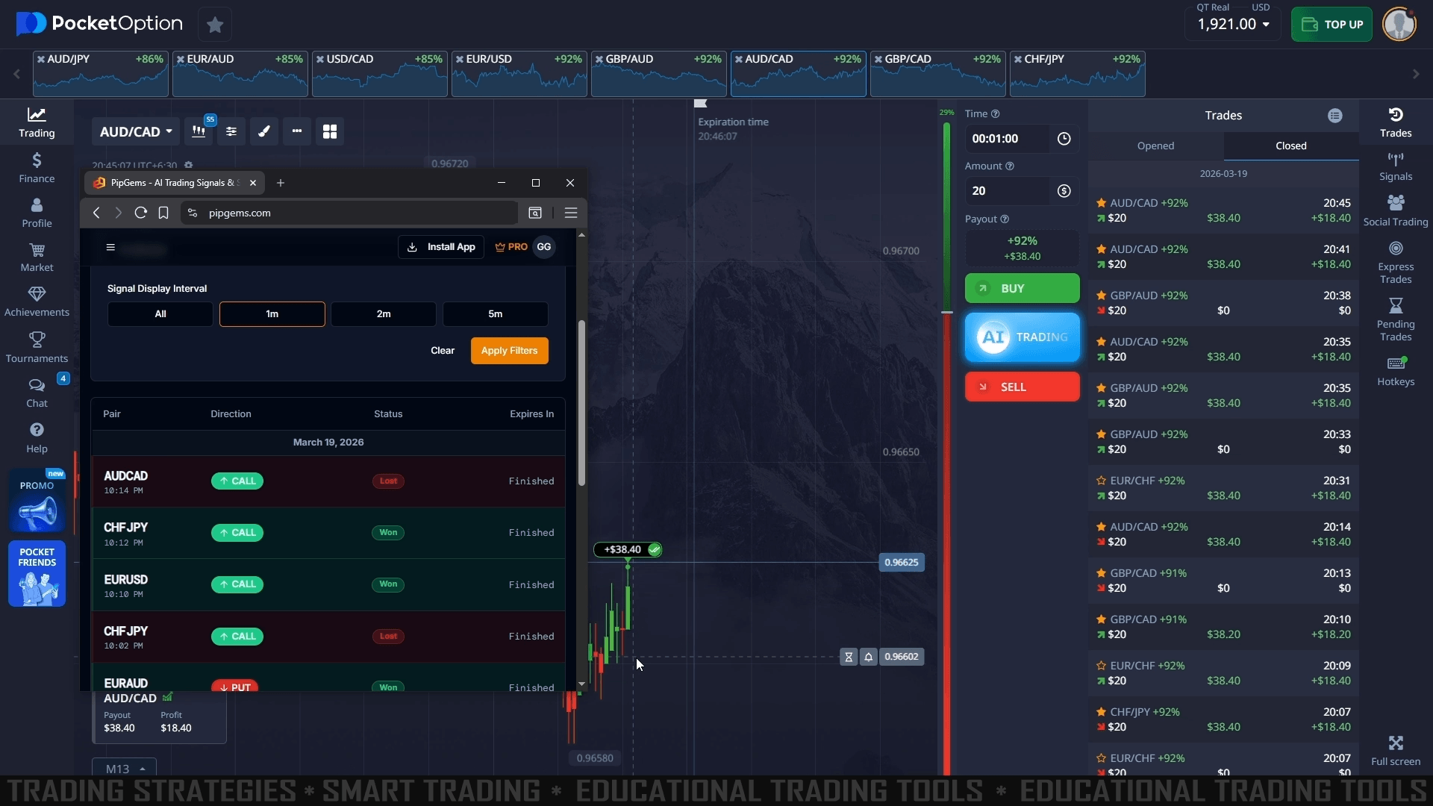Open Express Trades from right sidebar
Image resolution: width=1433 pixels, height=806 pixels.
[1396, 263]
